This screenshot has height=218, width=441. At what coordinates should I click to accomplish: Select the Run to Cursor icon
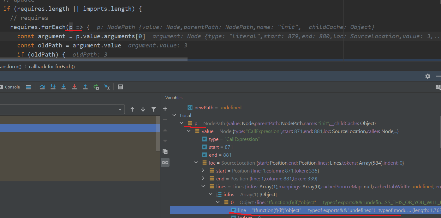107,87
